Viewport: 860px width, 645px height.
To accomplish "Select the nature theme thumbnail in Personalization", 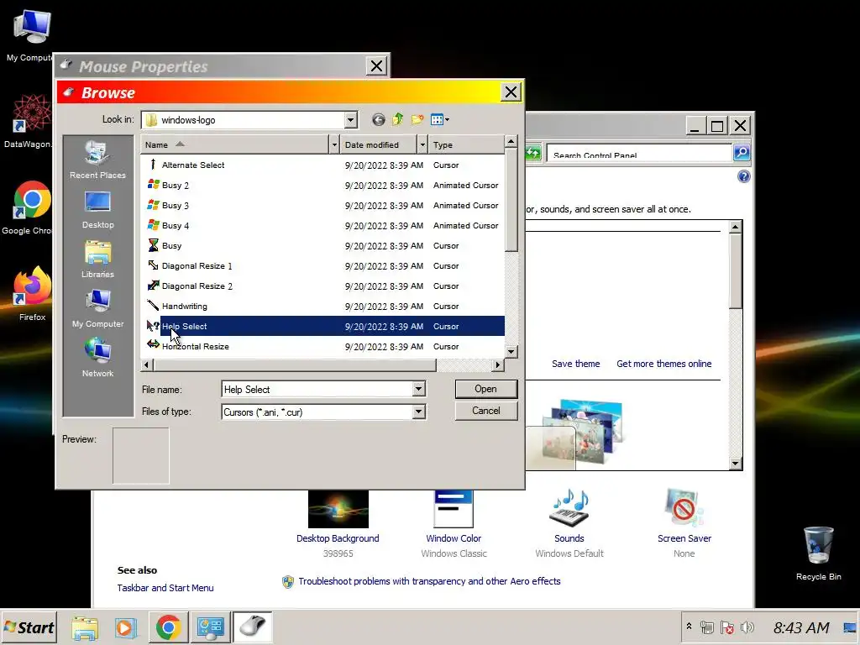I will click(583, 433).
